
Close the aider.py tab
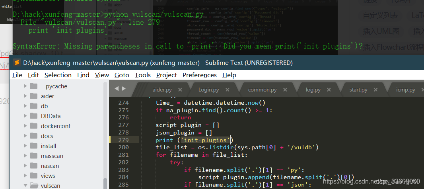180,90
